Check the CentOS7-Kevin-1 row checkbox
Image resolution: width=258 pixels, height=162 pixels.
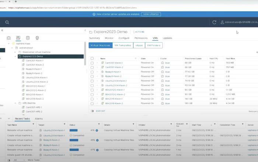pos(92,63)
